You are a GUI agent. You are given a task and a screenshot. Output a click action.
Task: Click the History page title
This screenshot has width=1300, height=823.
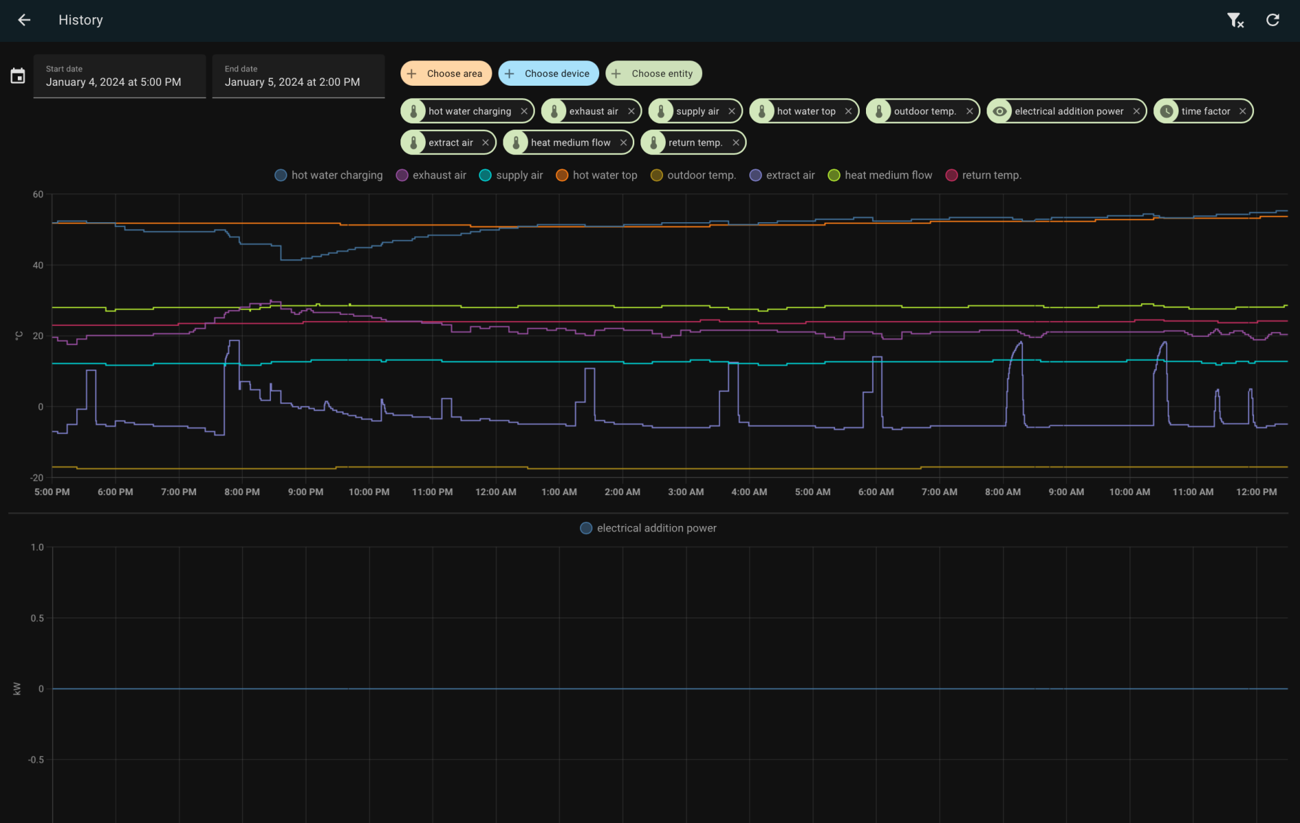(x=81, y=20)
